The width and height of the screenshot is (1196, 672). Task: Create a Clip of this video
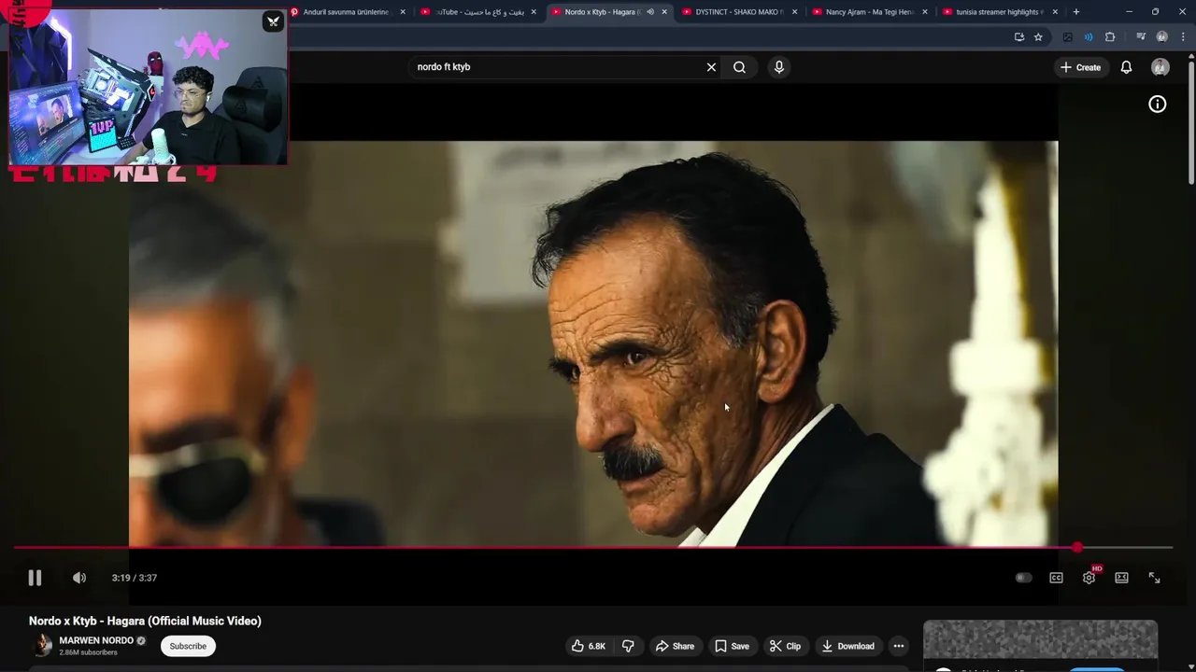click(785, 646)
